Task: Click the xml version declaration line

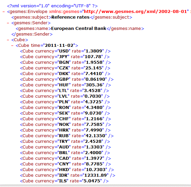Action: click(x=52, y=6)
